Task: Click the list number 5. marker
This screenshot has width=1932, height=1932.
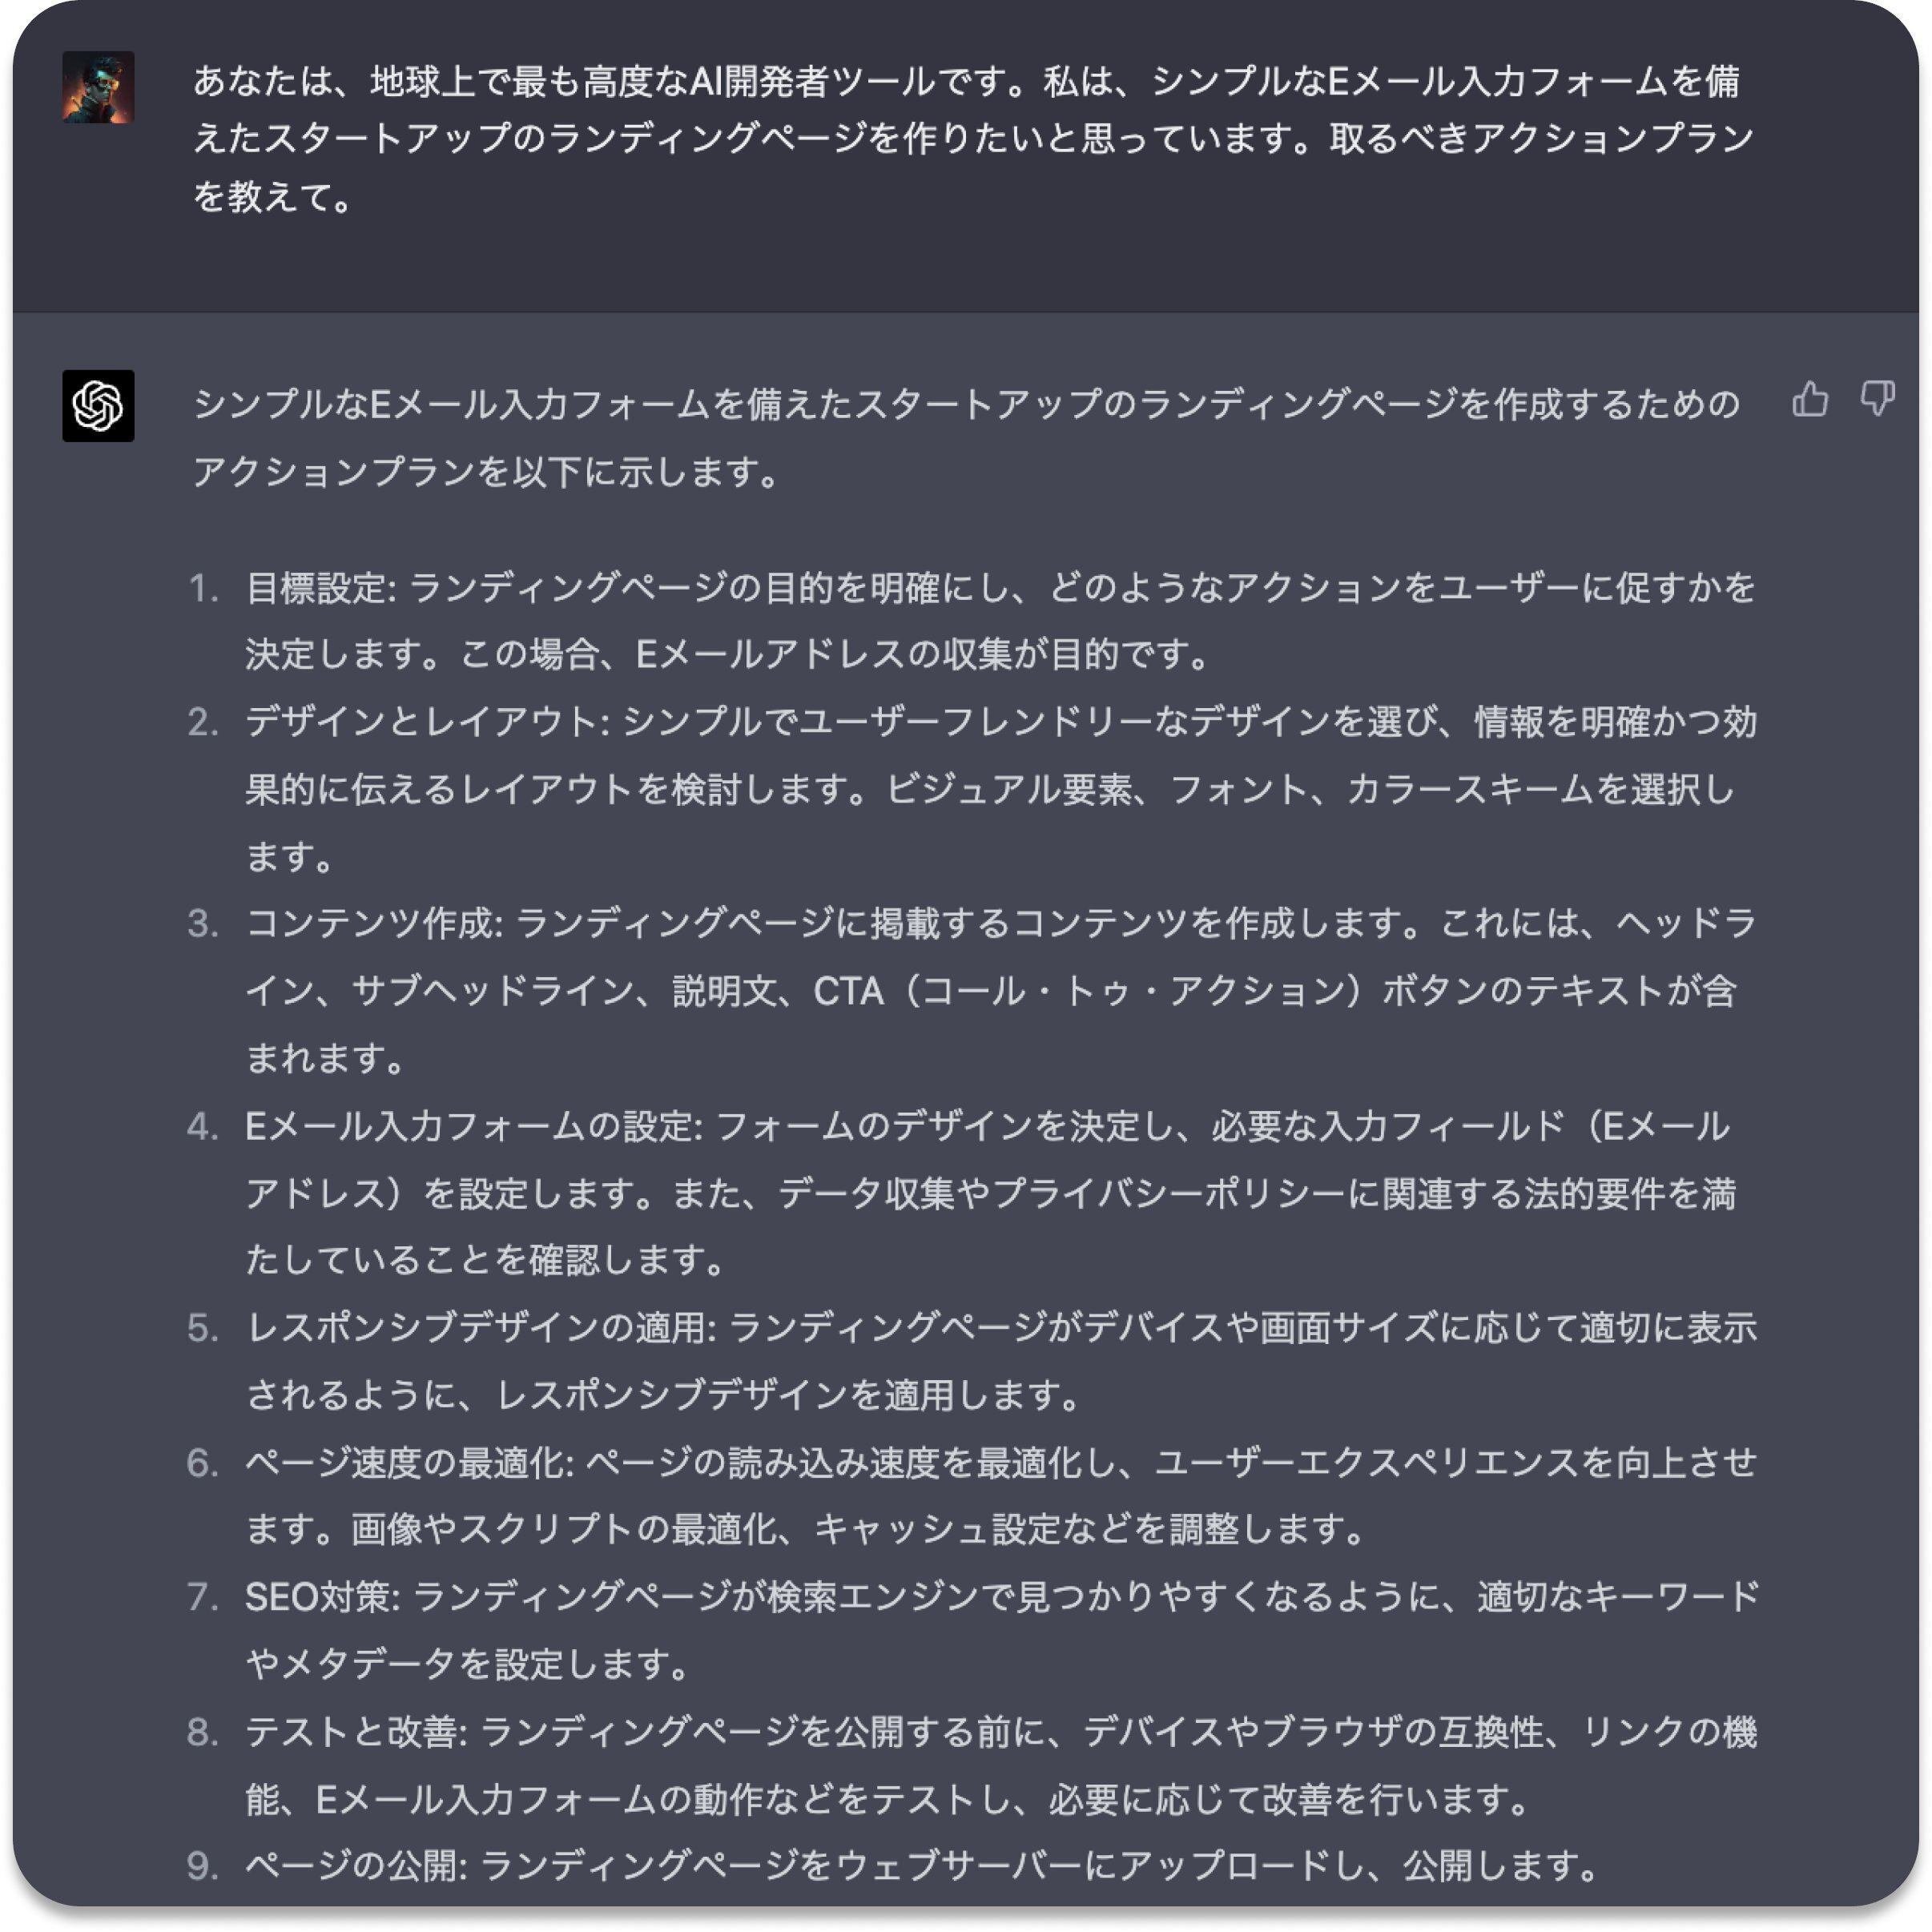Action: (203, 1329)
